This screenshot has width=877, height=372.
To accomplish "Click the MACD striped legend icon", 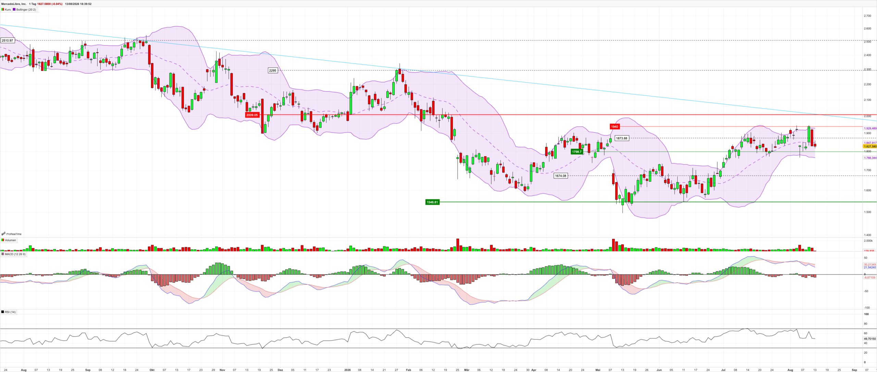I will pyautogui.click(x=3, y=254).
